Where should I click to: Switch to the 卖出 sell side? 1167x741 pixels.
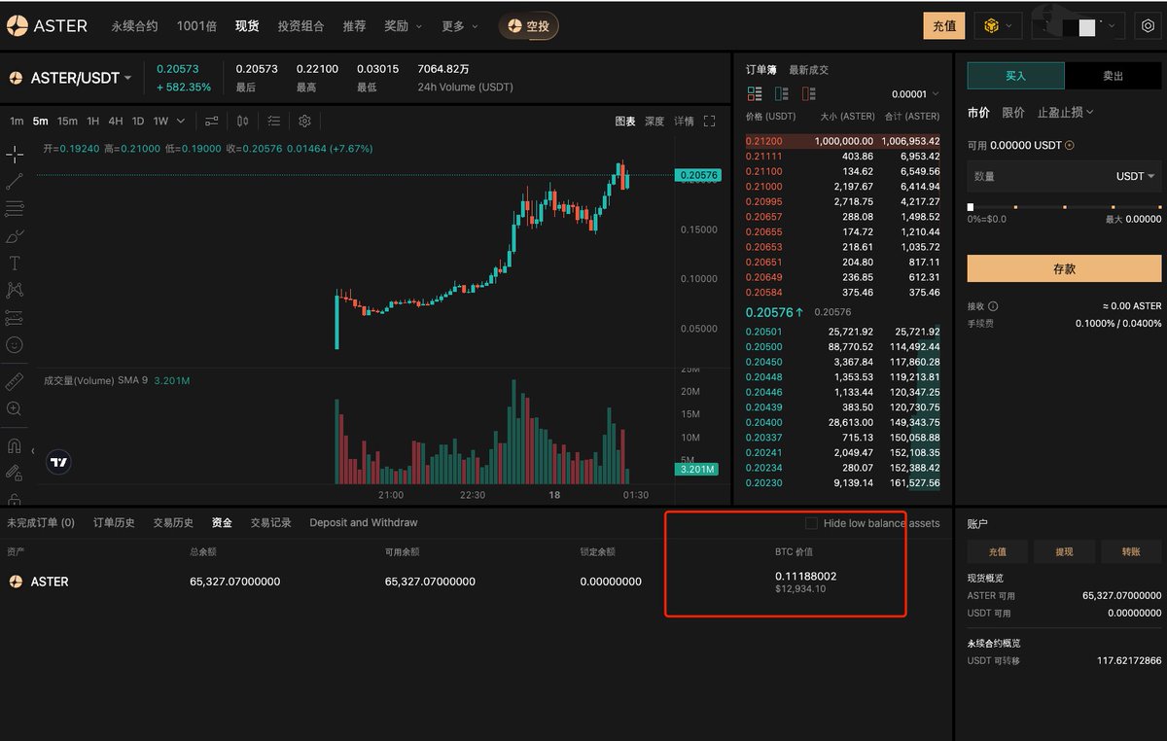pos(1114,76)
